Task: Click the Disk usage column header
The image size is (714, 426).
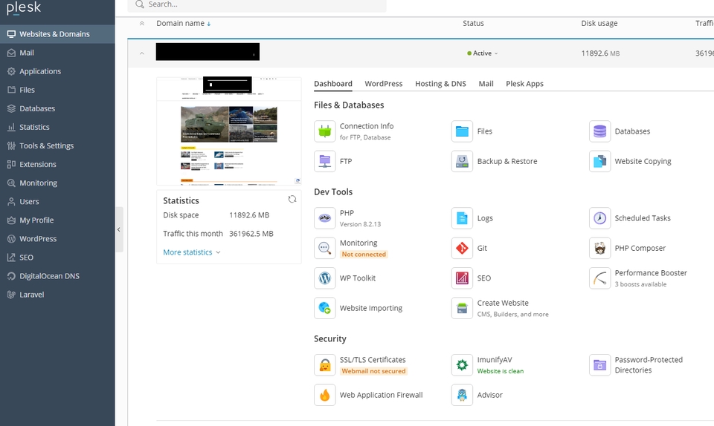Action: coord(599,23)
